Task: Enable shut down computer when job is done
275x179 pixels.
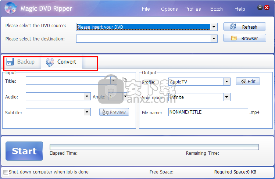Action: [x=6, y=172]
